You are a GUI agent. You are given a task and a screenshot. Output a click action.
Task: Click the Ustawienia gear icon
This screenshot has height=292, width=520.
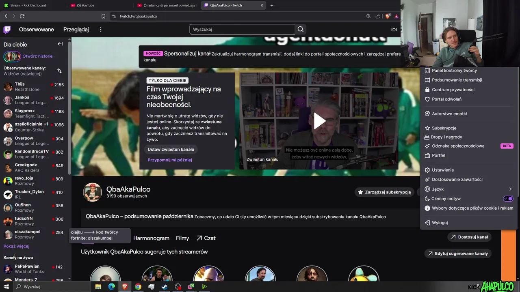427,170
